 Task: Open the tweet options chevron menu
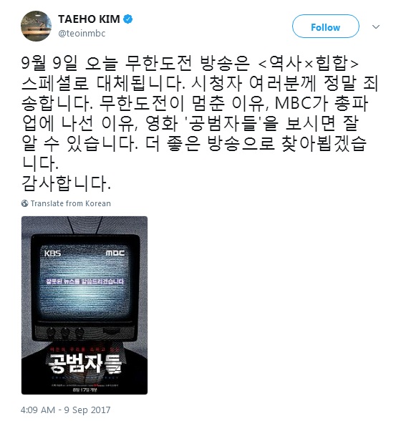(376, 26)
